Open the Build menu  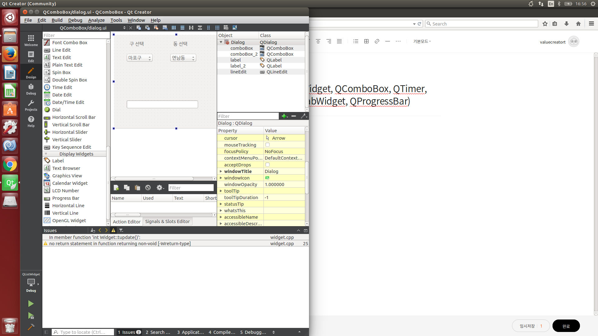click(57, 20)
